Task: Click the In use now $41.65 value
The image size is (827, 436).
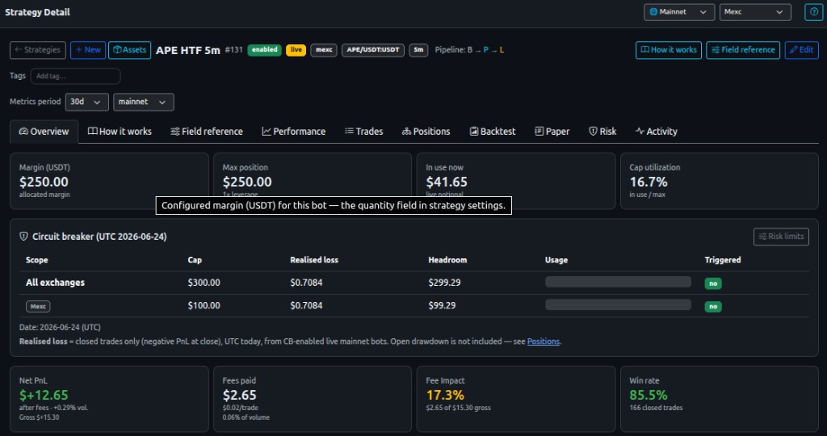Action: click(x=446, y=182)
